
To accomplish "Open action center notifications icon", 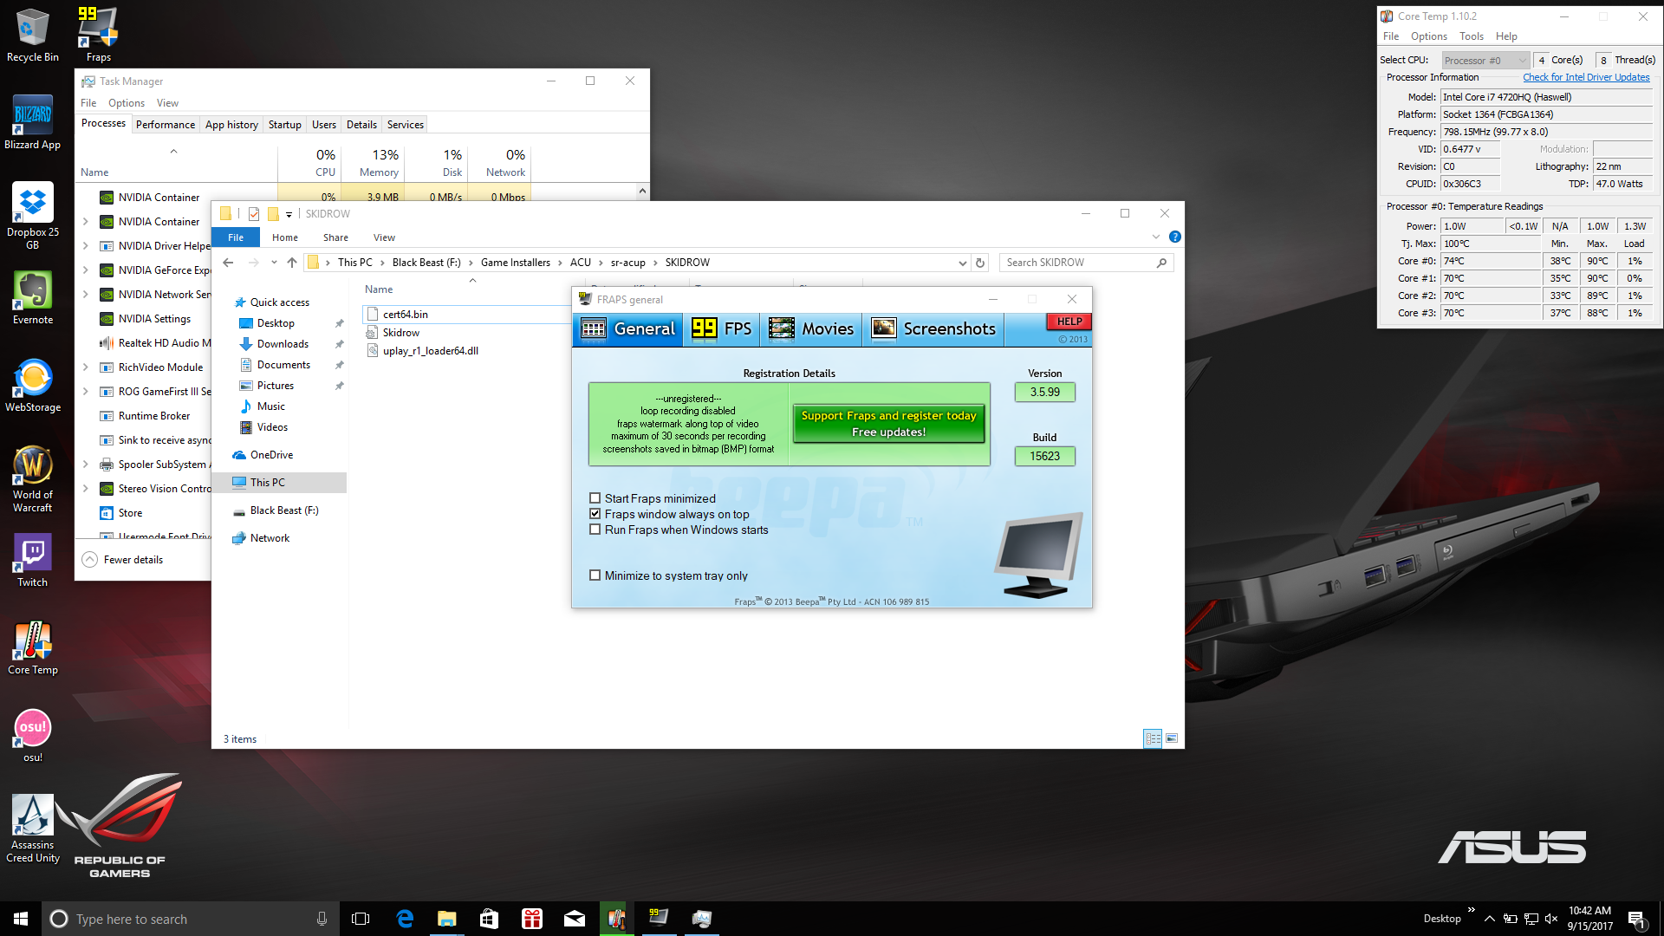I will 1637,919.
